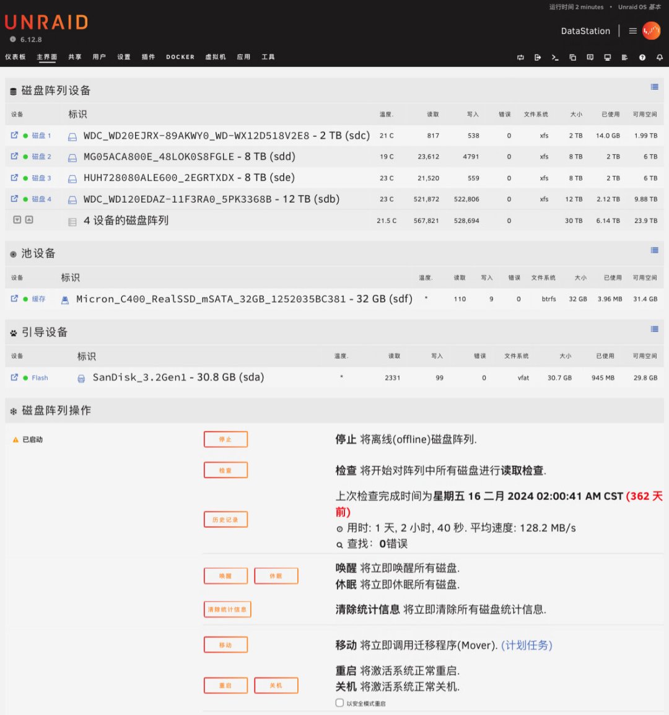
Task: Open the 用户 users menu
Action: point(99,57)
